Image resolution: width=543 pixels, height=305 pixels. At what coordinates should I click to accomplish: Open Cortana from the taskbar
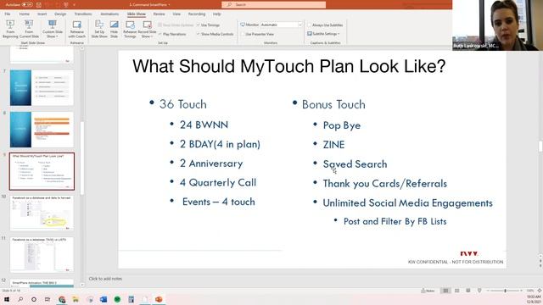[34, 299]
